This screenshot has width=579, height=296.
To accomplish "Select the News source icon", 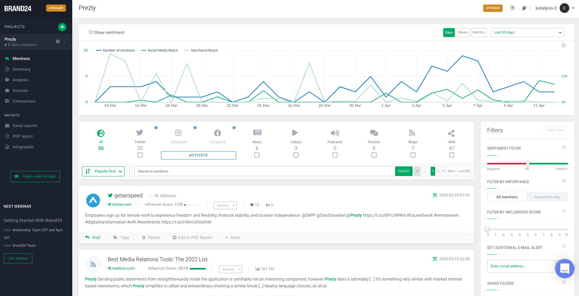I will (257, 132).
